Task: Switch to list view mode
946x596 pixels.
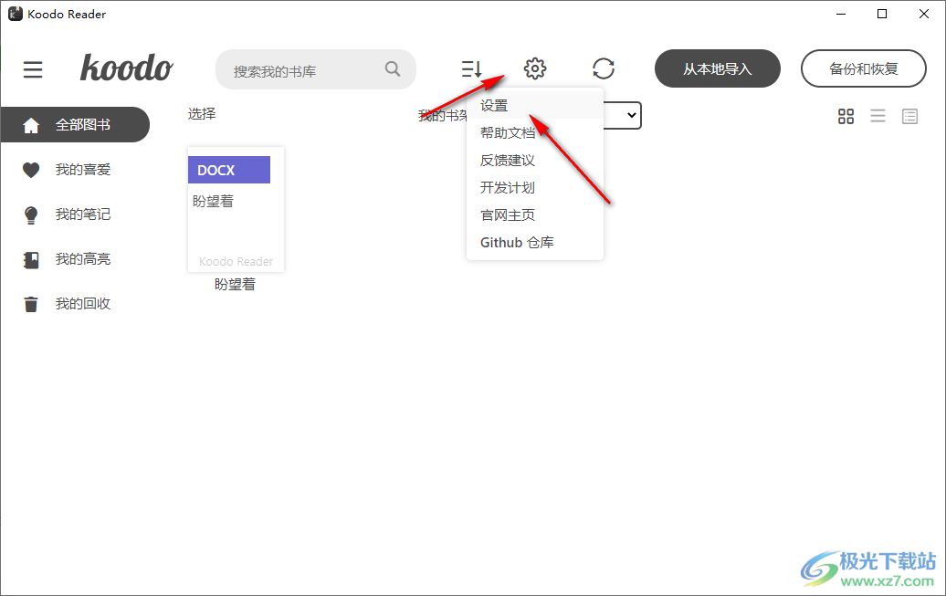Action: click(878, 116)
